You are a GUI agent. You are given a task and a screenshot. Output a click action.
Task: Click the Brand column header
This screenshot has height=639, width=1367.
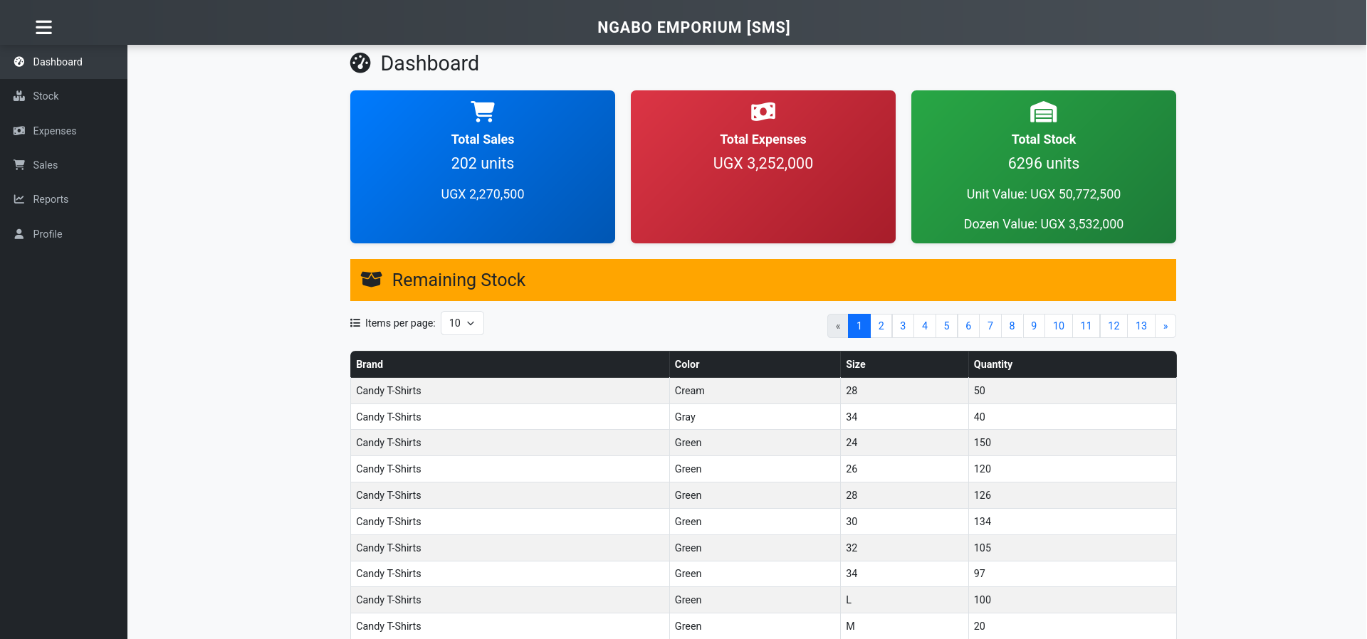pos(510,364)
